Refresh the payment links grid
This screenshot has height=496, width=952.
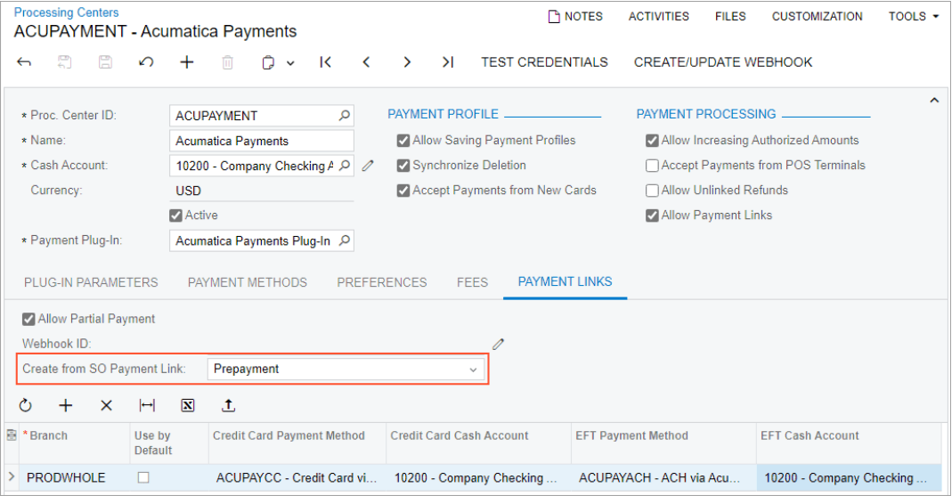pyautogui.click(x=25, y=405)
